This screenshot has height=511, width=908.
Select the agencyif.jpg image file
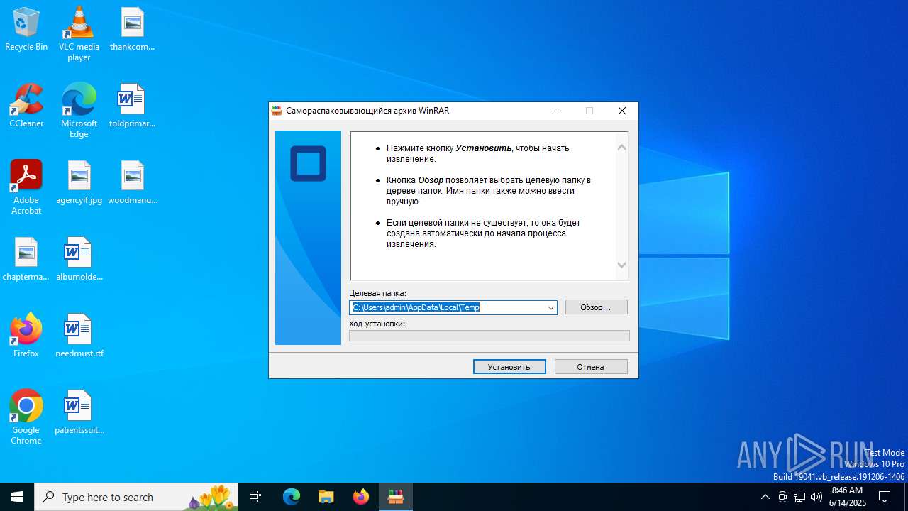click(79, 182)
